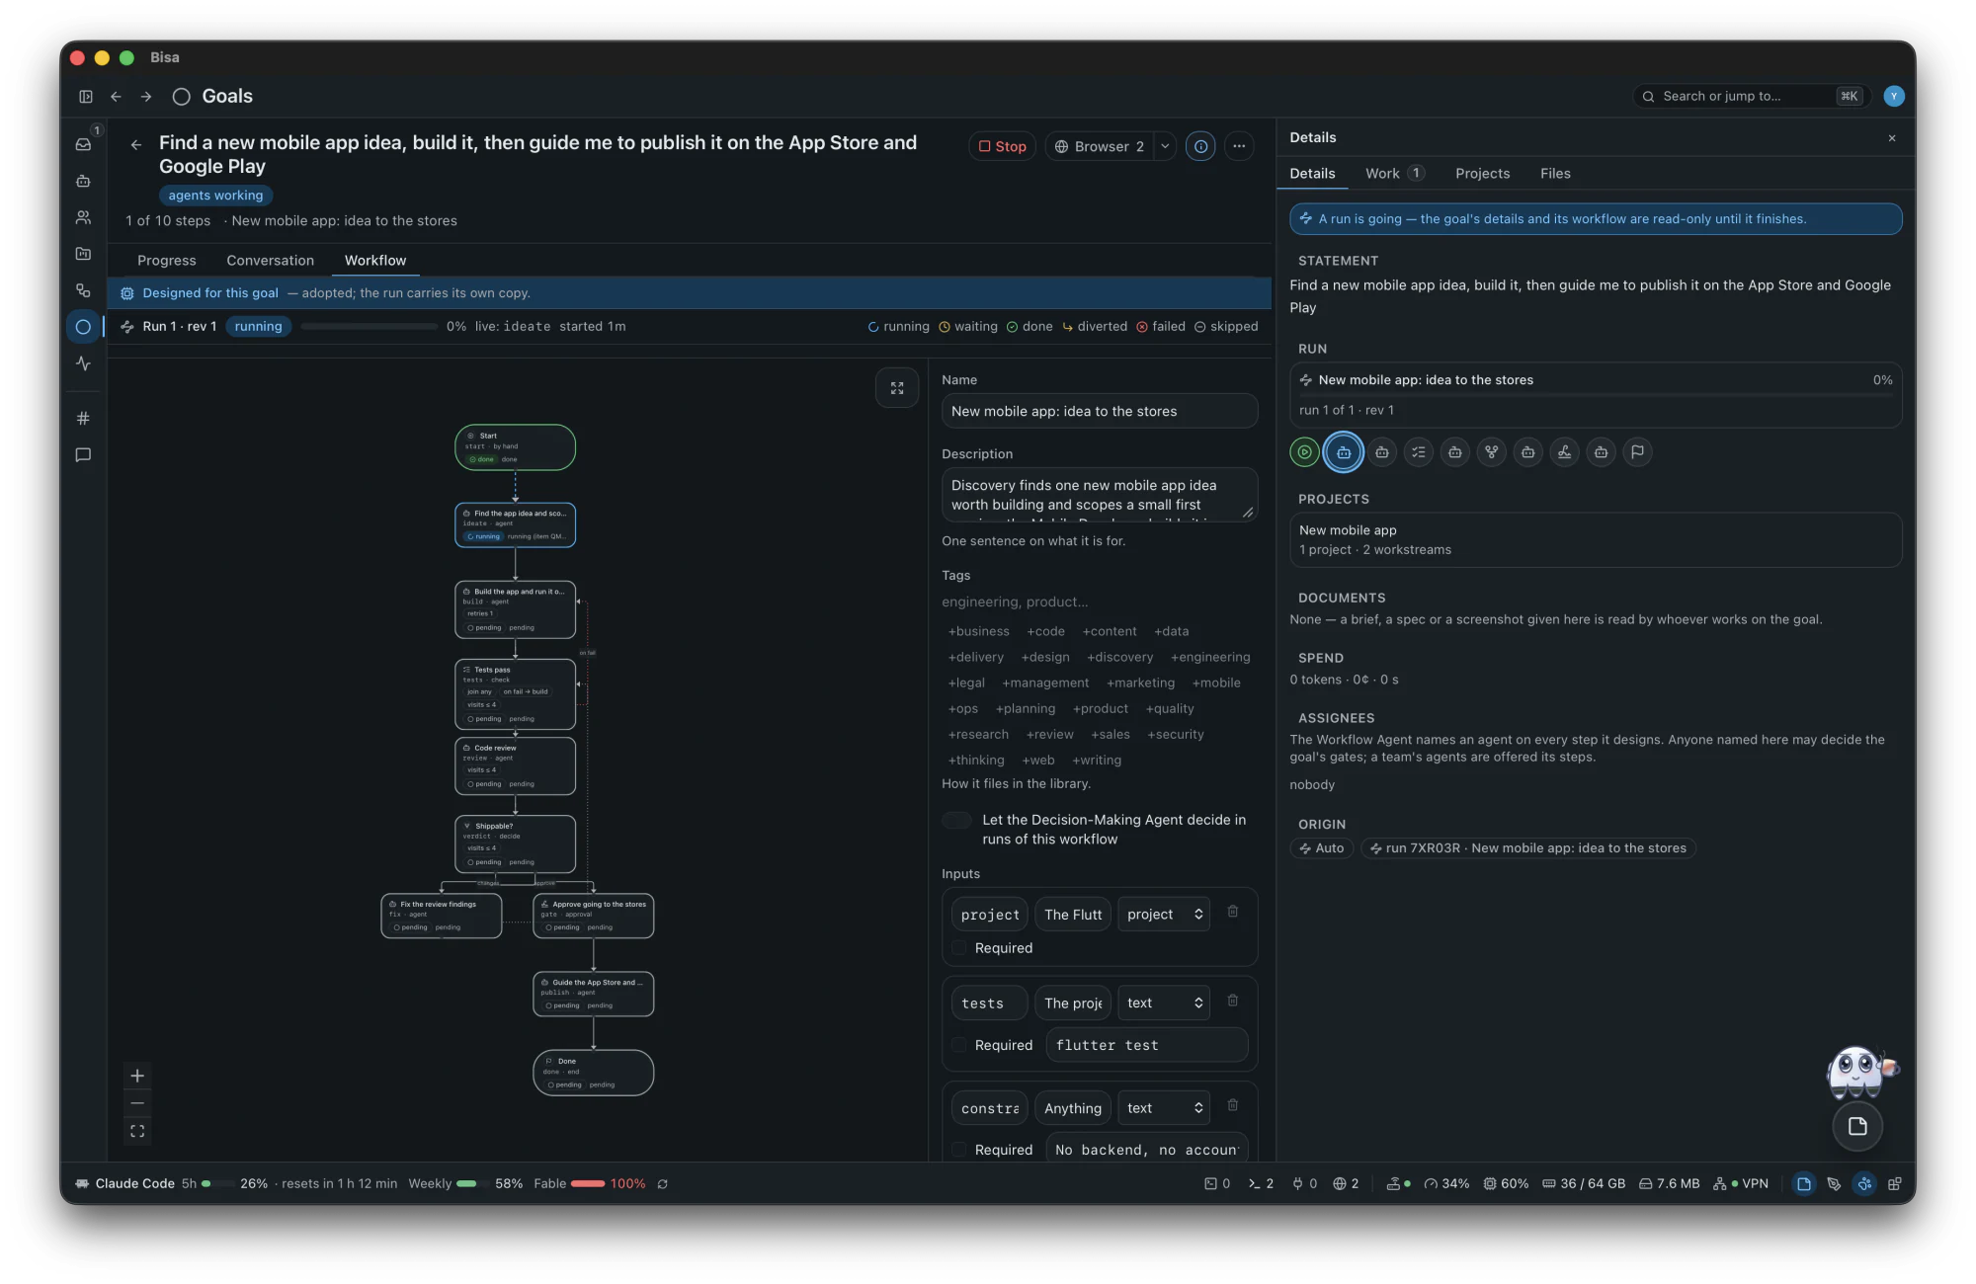Open the Files tab in Details

[x=1555, y=174]
